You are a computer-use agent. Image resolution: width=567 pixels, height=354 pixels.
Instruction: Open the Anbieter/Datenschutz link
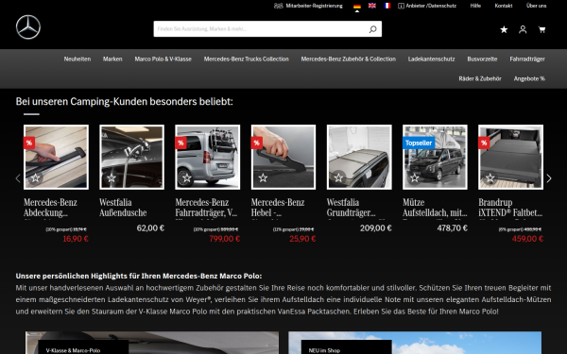[431, 6]
